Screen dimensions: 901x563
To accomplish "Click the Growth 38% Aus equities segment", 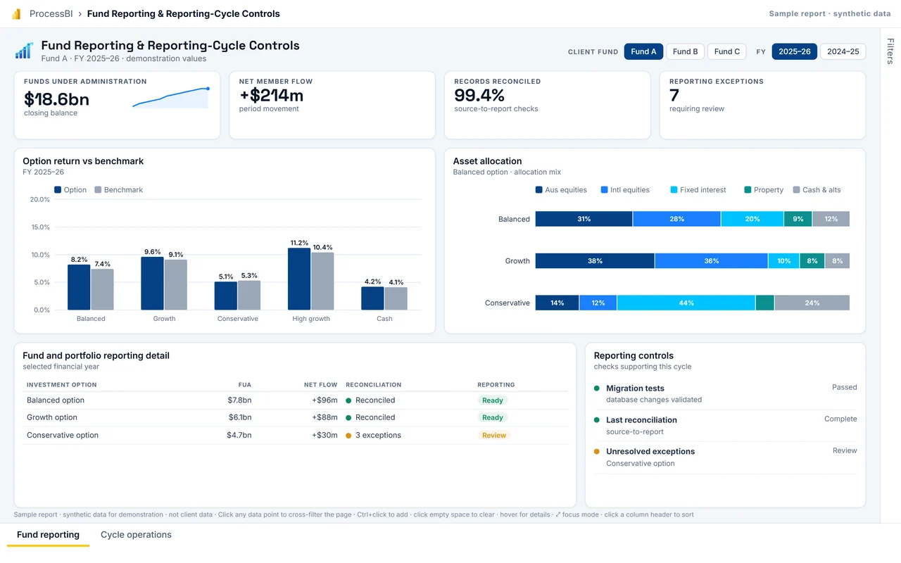I will pyautogui.click(x=595, y=261).
